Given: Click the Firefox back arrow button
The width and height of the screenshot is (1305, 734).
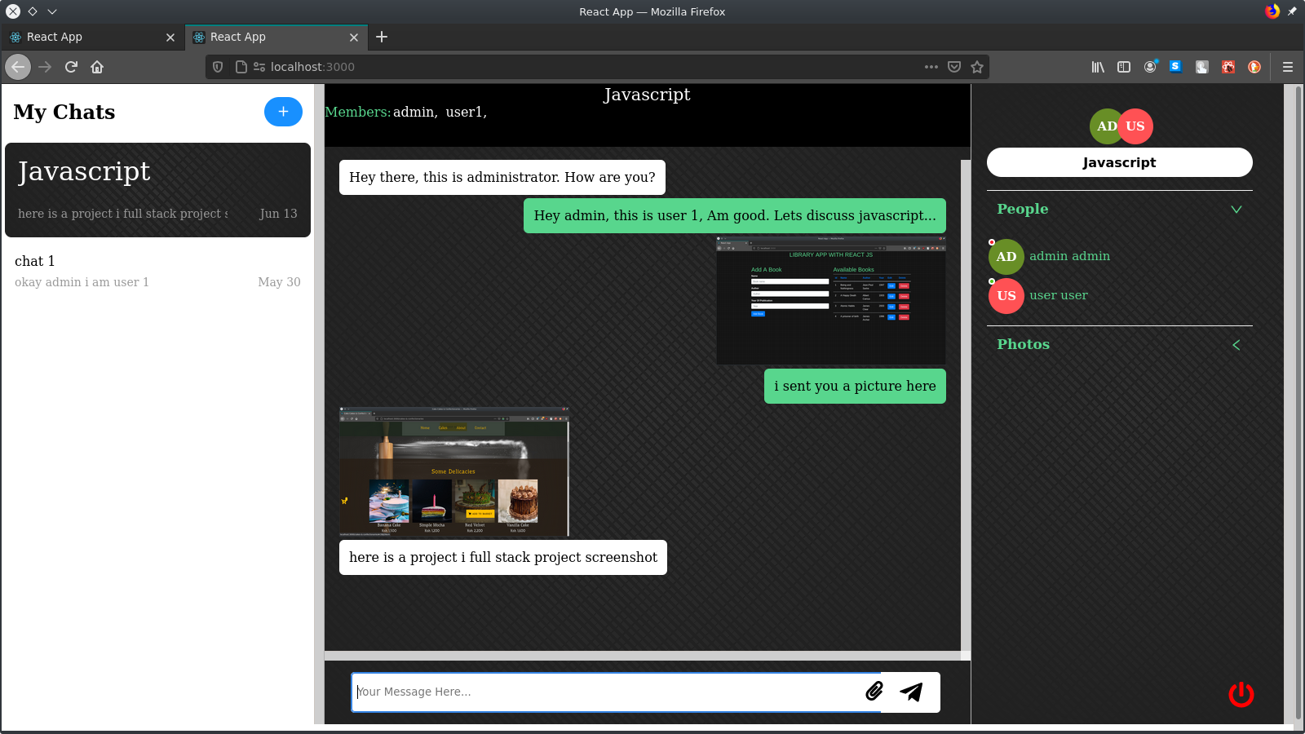Looking at the screenshot, I should click(18, 67).
